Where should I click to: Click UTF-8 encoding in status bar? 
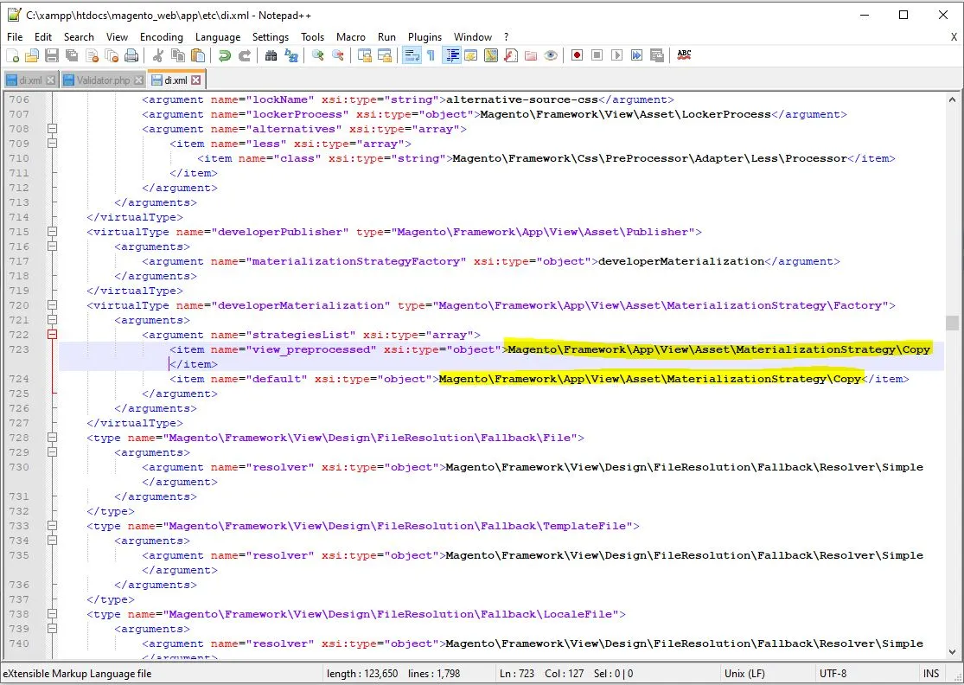pos(833,674)
